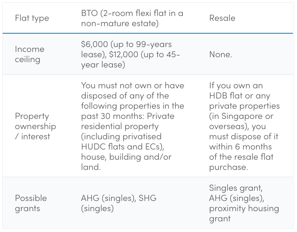
Task: Click the '$6,000 (up to 99-years lease)' text
Action: click(x=126, y=44)
